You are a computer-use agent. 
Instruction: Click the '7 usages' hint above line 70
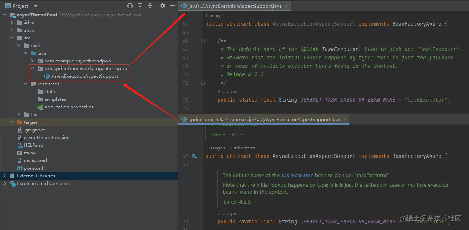(x=227, y=214)
